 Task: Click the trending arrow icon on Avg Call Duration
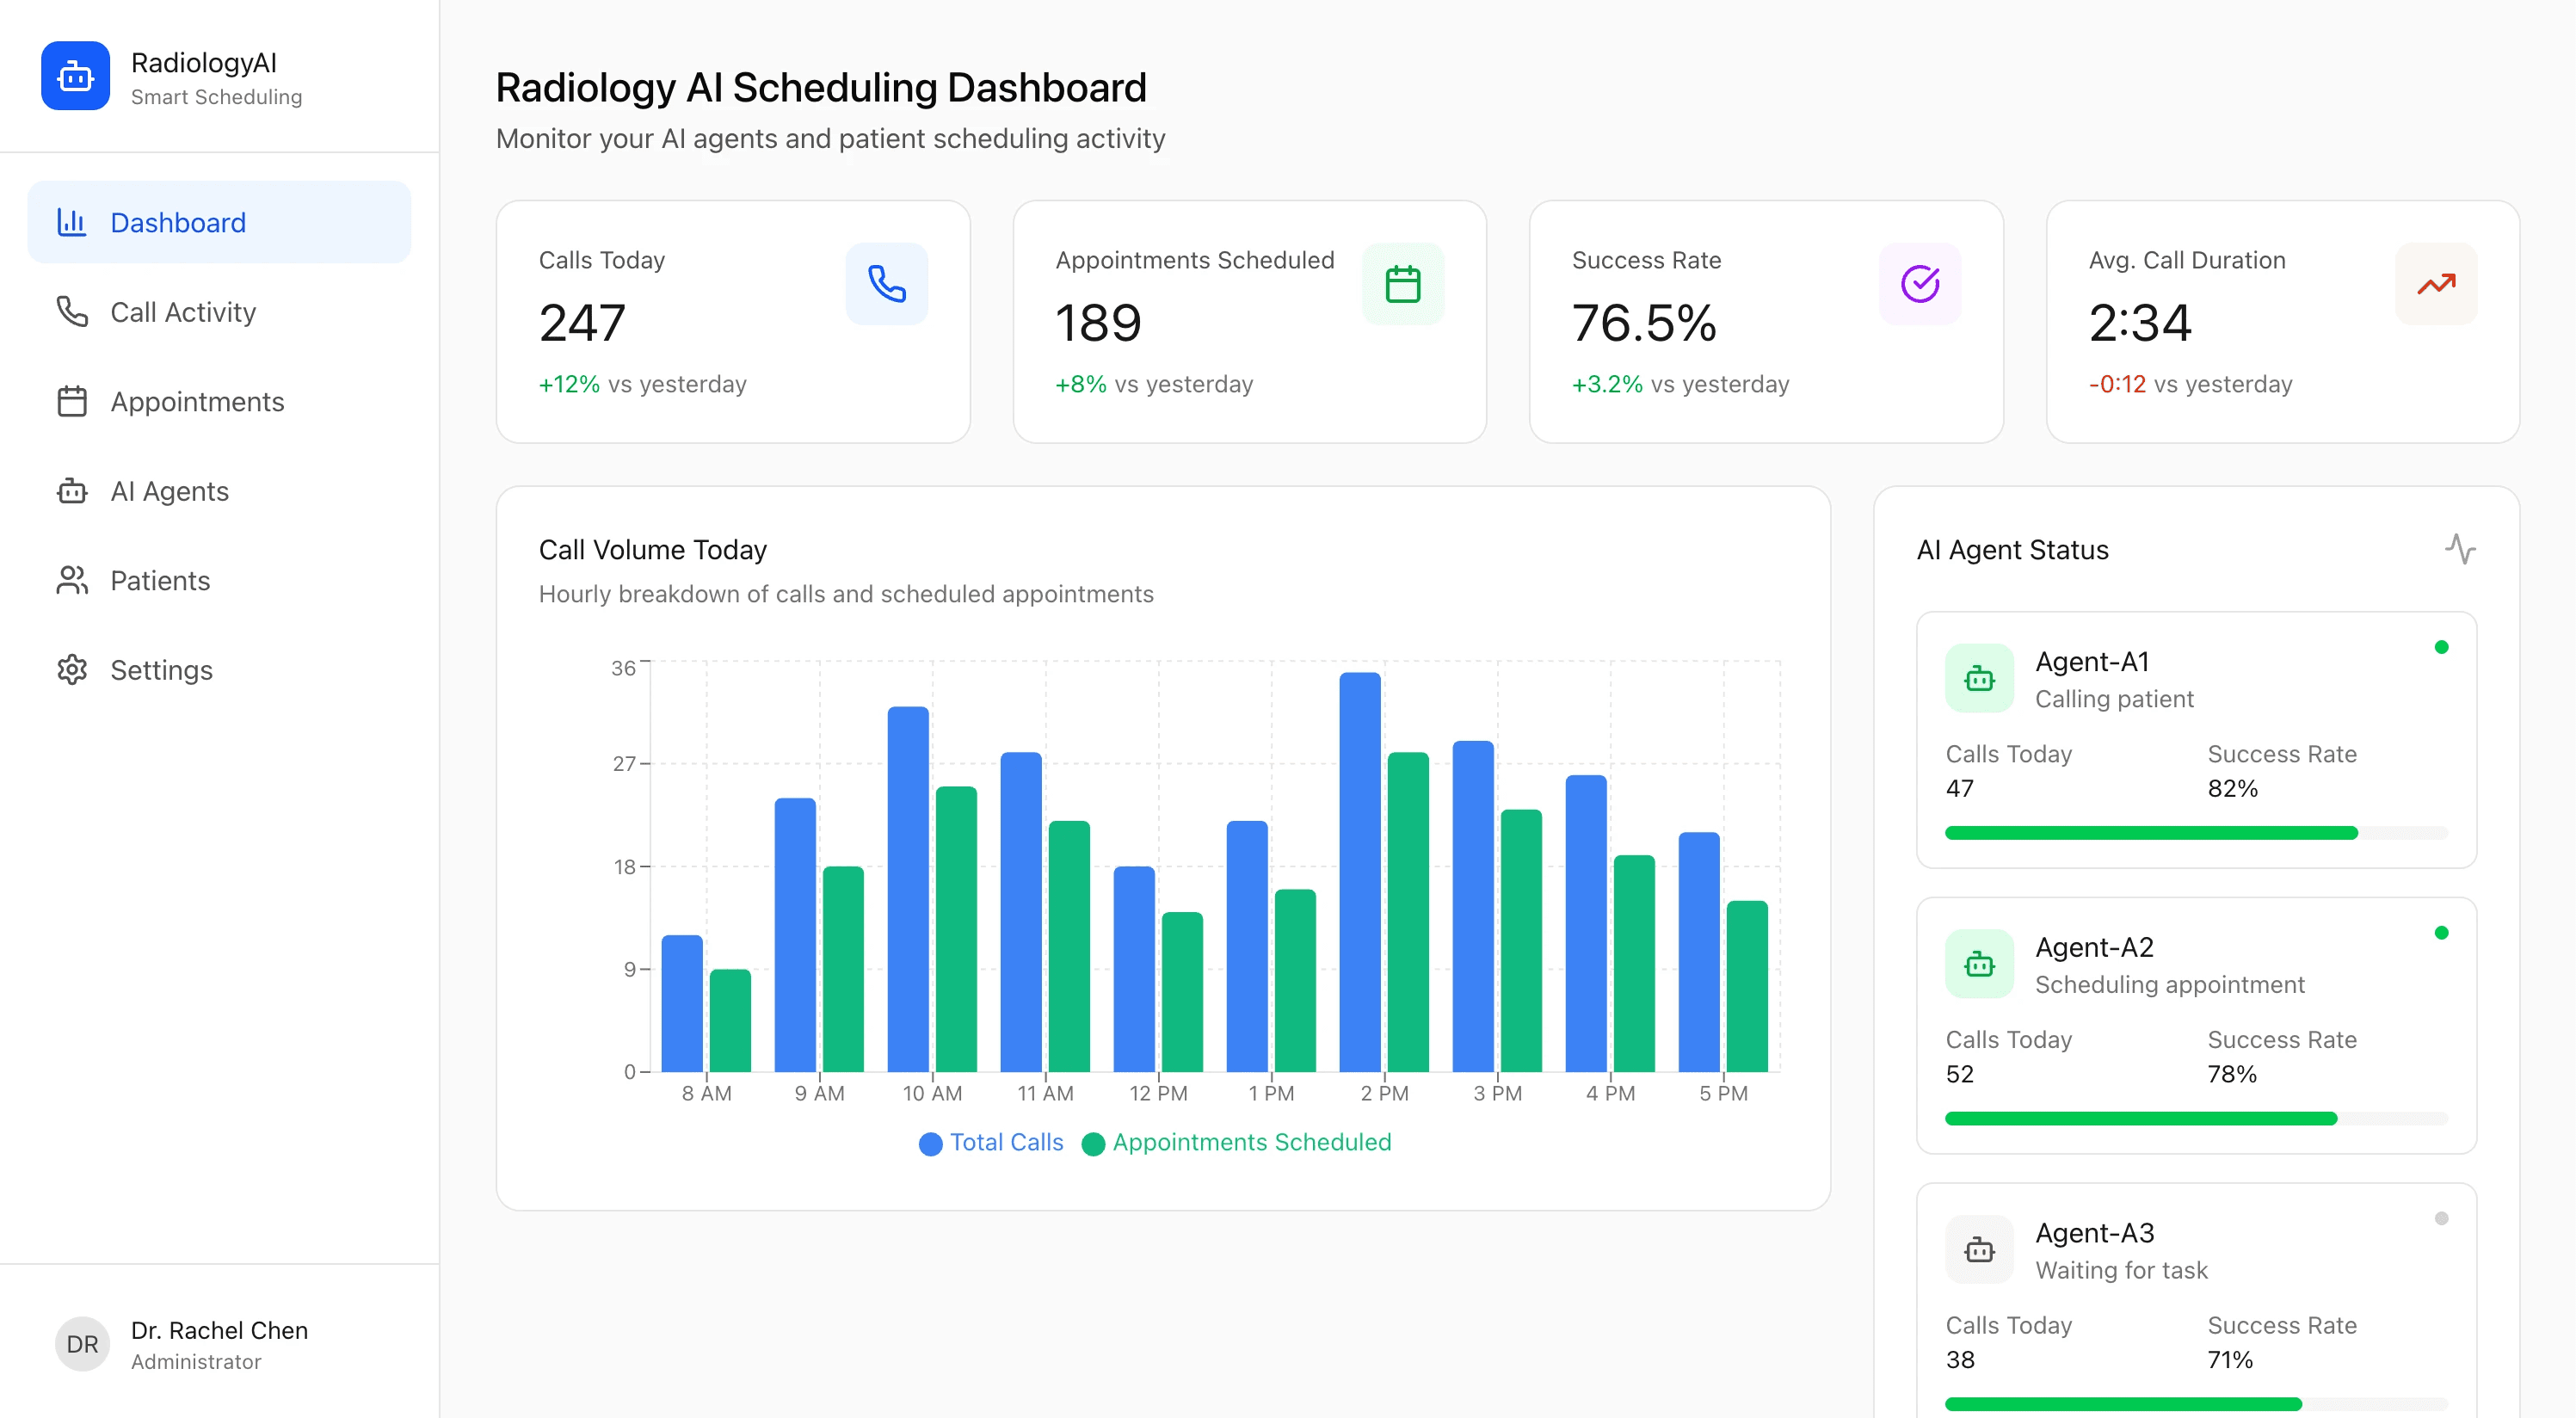2435,284
